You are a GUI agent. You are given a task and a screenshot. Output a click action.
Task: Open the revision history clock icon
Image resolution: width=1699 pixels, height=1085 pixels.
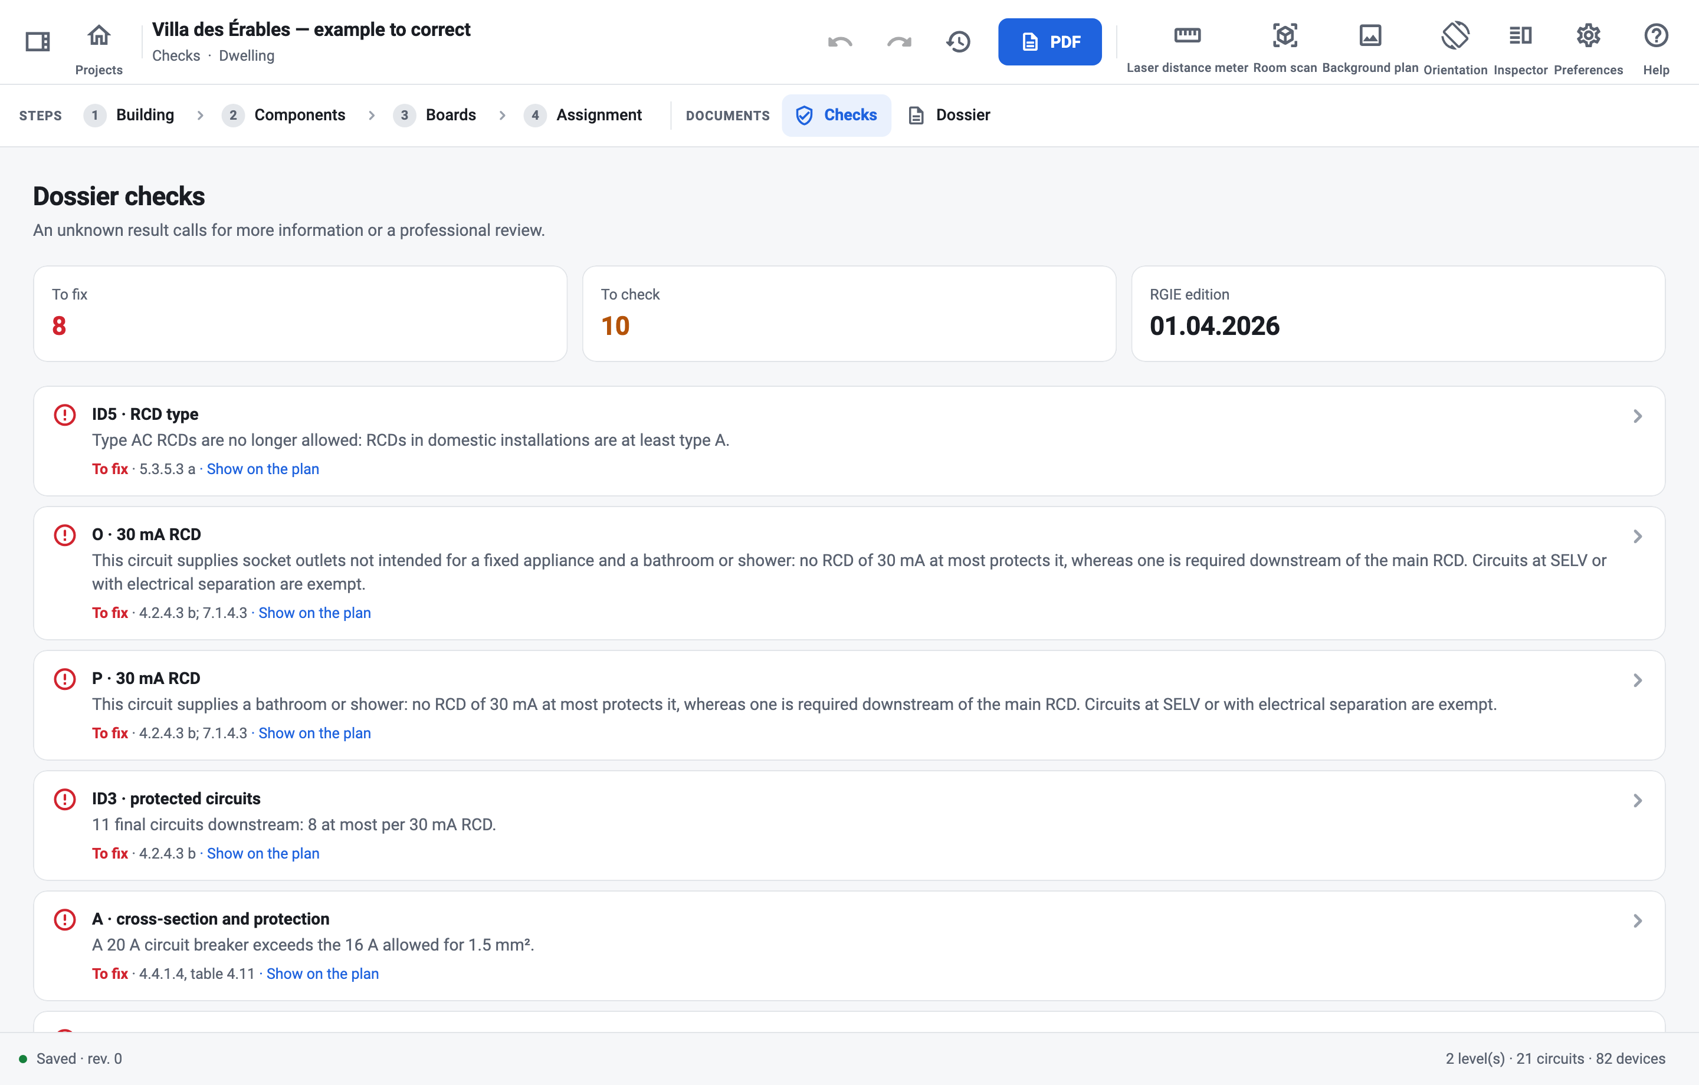(958, 42)
